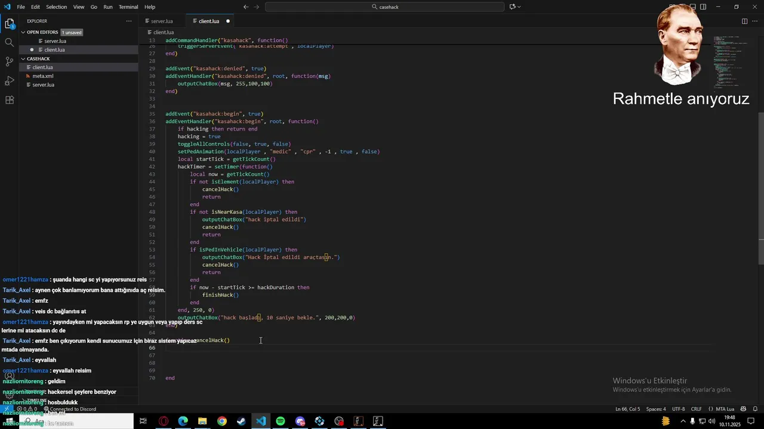Switch to the server.lua editor tab

coord(161,21)
